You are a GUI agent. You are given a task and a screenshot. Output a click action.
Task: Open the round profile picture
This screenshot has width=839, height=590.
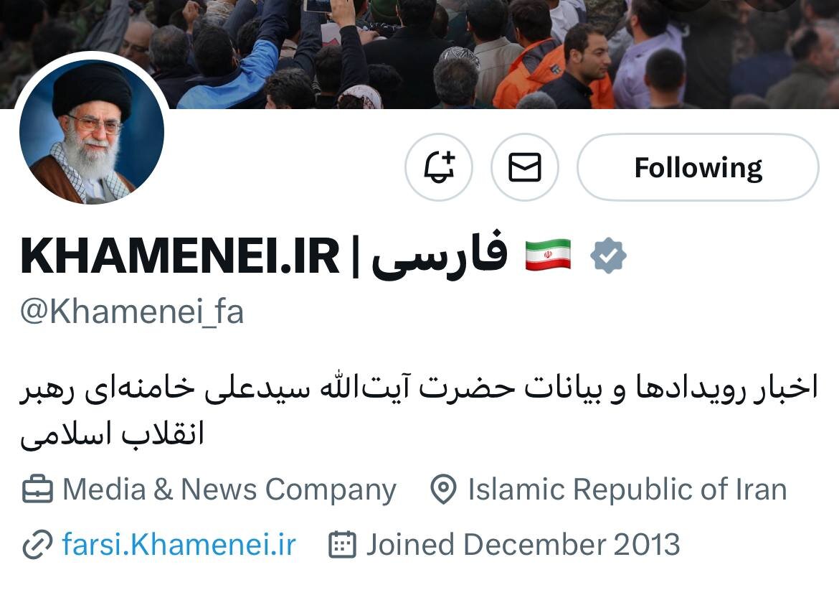92,131
